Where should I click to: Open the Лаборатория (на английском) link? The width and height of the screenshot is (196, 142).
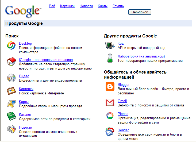pyautogui.click(x=141, y=56)
